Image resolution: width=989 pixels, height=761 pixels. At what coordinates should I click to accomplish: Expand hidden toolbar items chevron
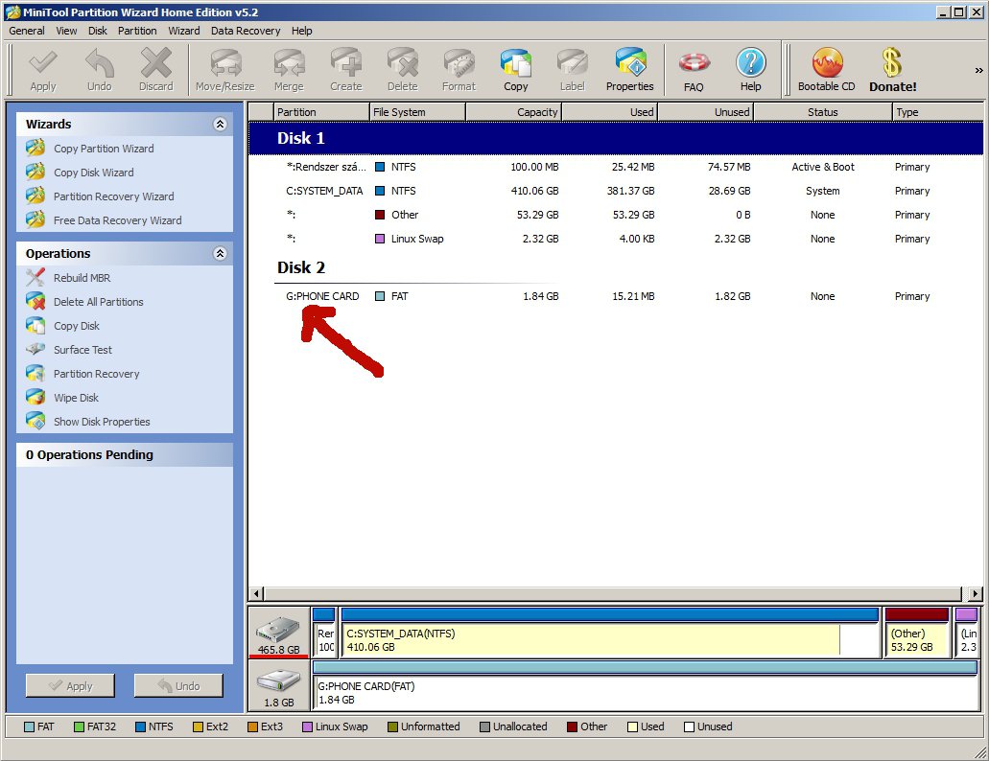[978, 71]
